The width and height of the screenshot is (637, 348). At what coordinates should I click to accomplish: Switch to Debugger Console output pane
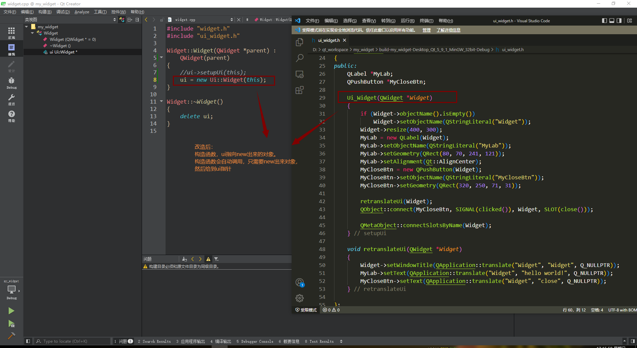[x=255, y=341]
